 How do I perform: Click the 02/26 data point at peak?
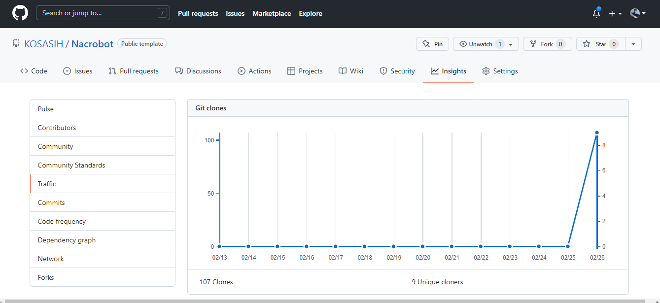[x=597, y=133]
